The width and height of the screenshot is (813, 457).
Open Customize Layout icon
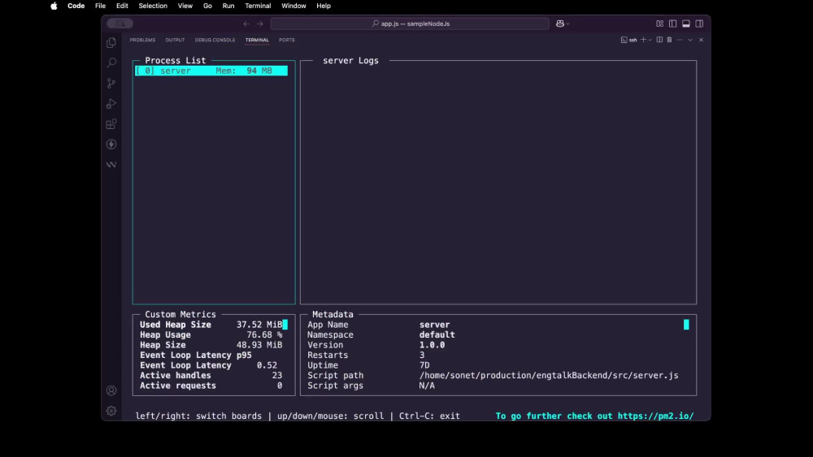tap(659, 24)
